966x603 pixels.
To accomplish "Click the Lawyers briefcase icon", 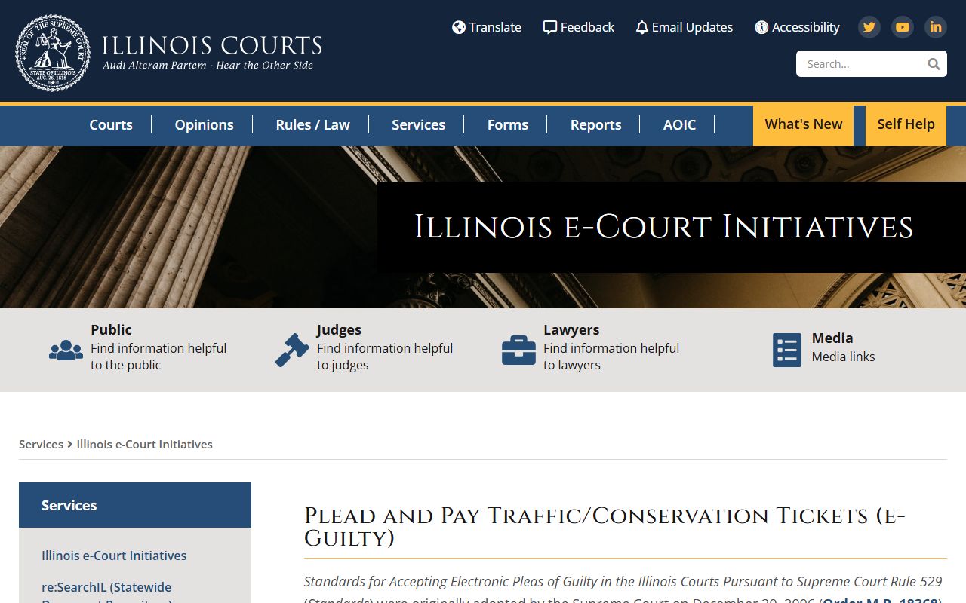I will click(x=518, y=350).
